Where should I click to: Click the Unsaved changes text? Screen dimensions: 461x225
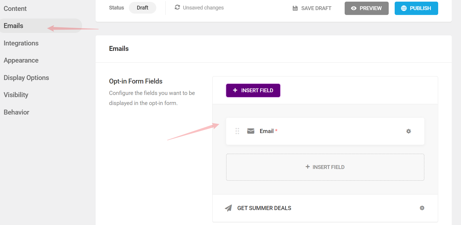click(x=203, y=8)
